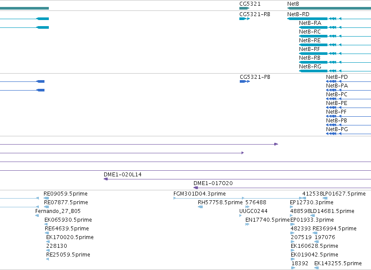The image size is (371, 270).
Task: Select the Fernando_27_B05 feature
Action: coord(37,216)
